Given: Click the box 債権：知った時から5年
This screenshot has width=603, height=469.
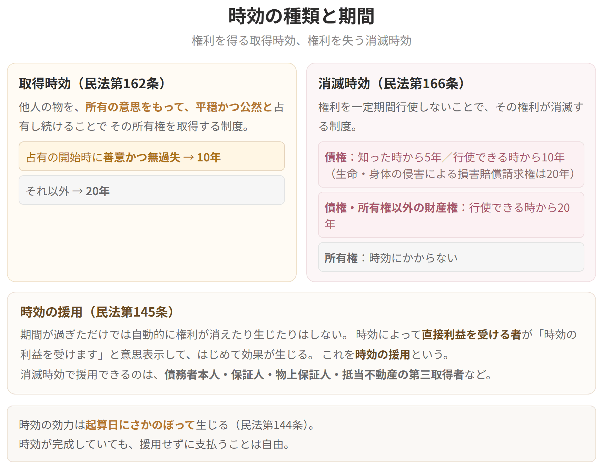Looking at the screenshot, I should click(451, 164).
